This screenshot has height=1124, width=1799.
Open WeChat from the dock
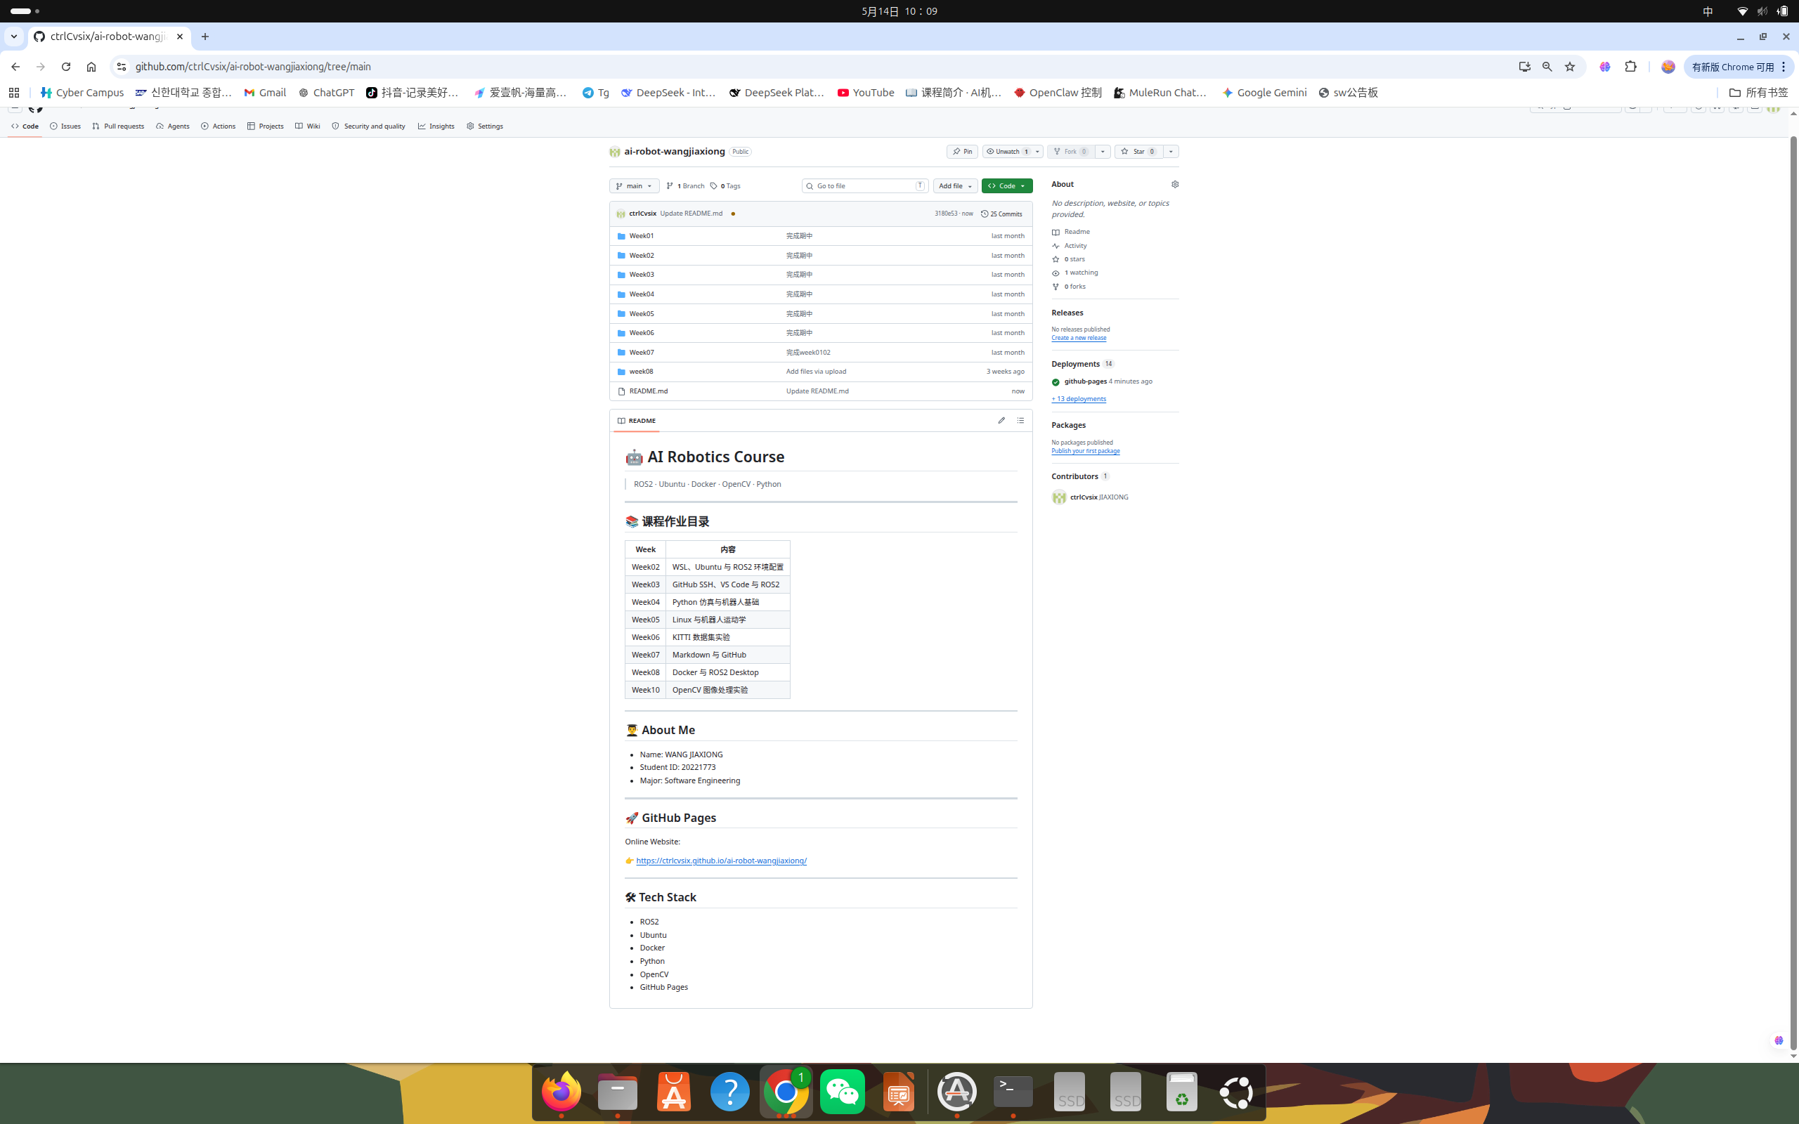[843, 1092]
